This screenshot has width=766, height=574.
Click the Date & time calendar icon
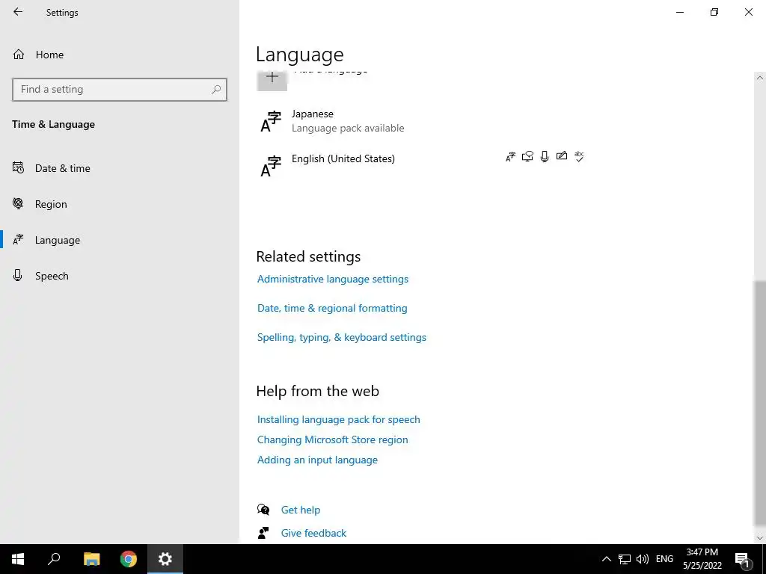[x=18, y=168]
